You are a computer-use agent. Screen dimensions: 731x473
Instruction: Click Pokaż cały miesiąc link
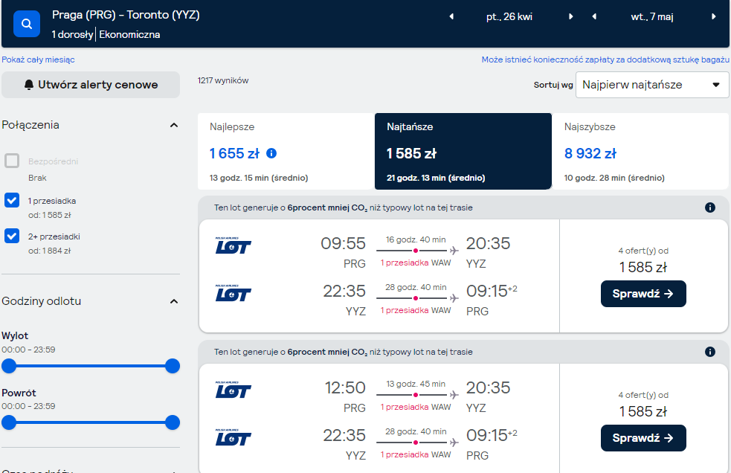coord(38,59)
